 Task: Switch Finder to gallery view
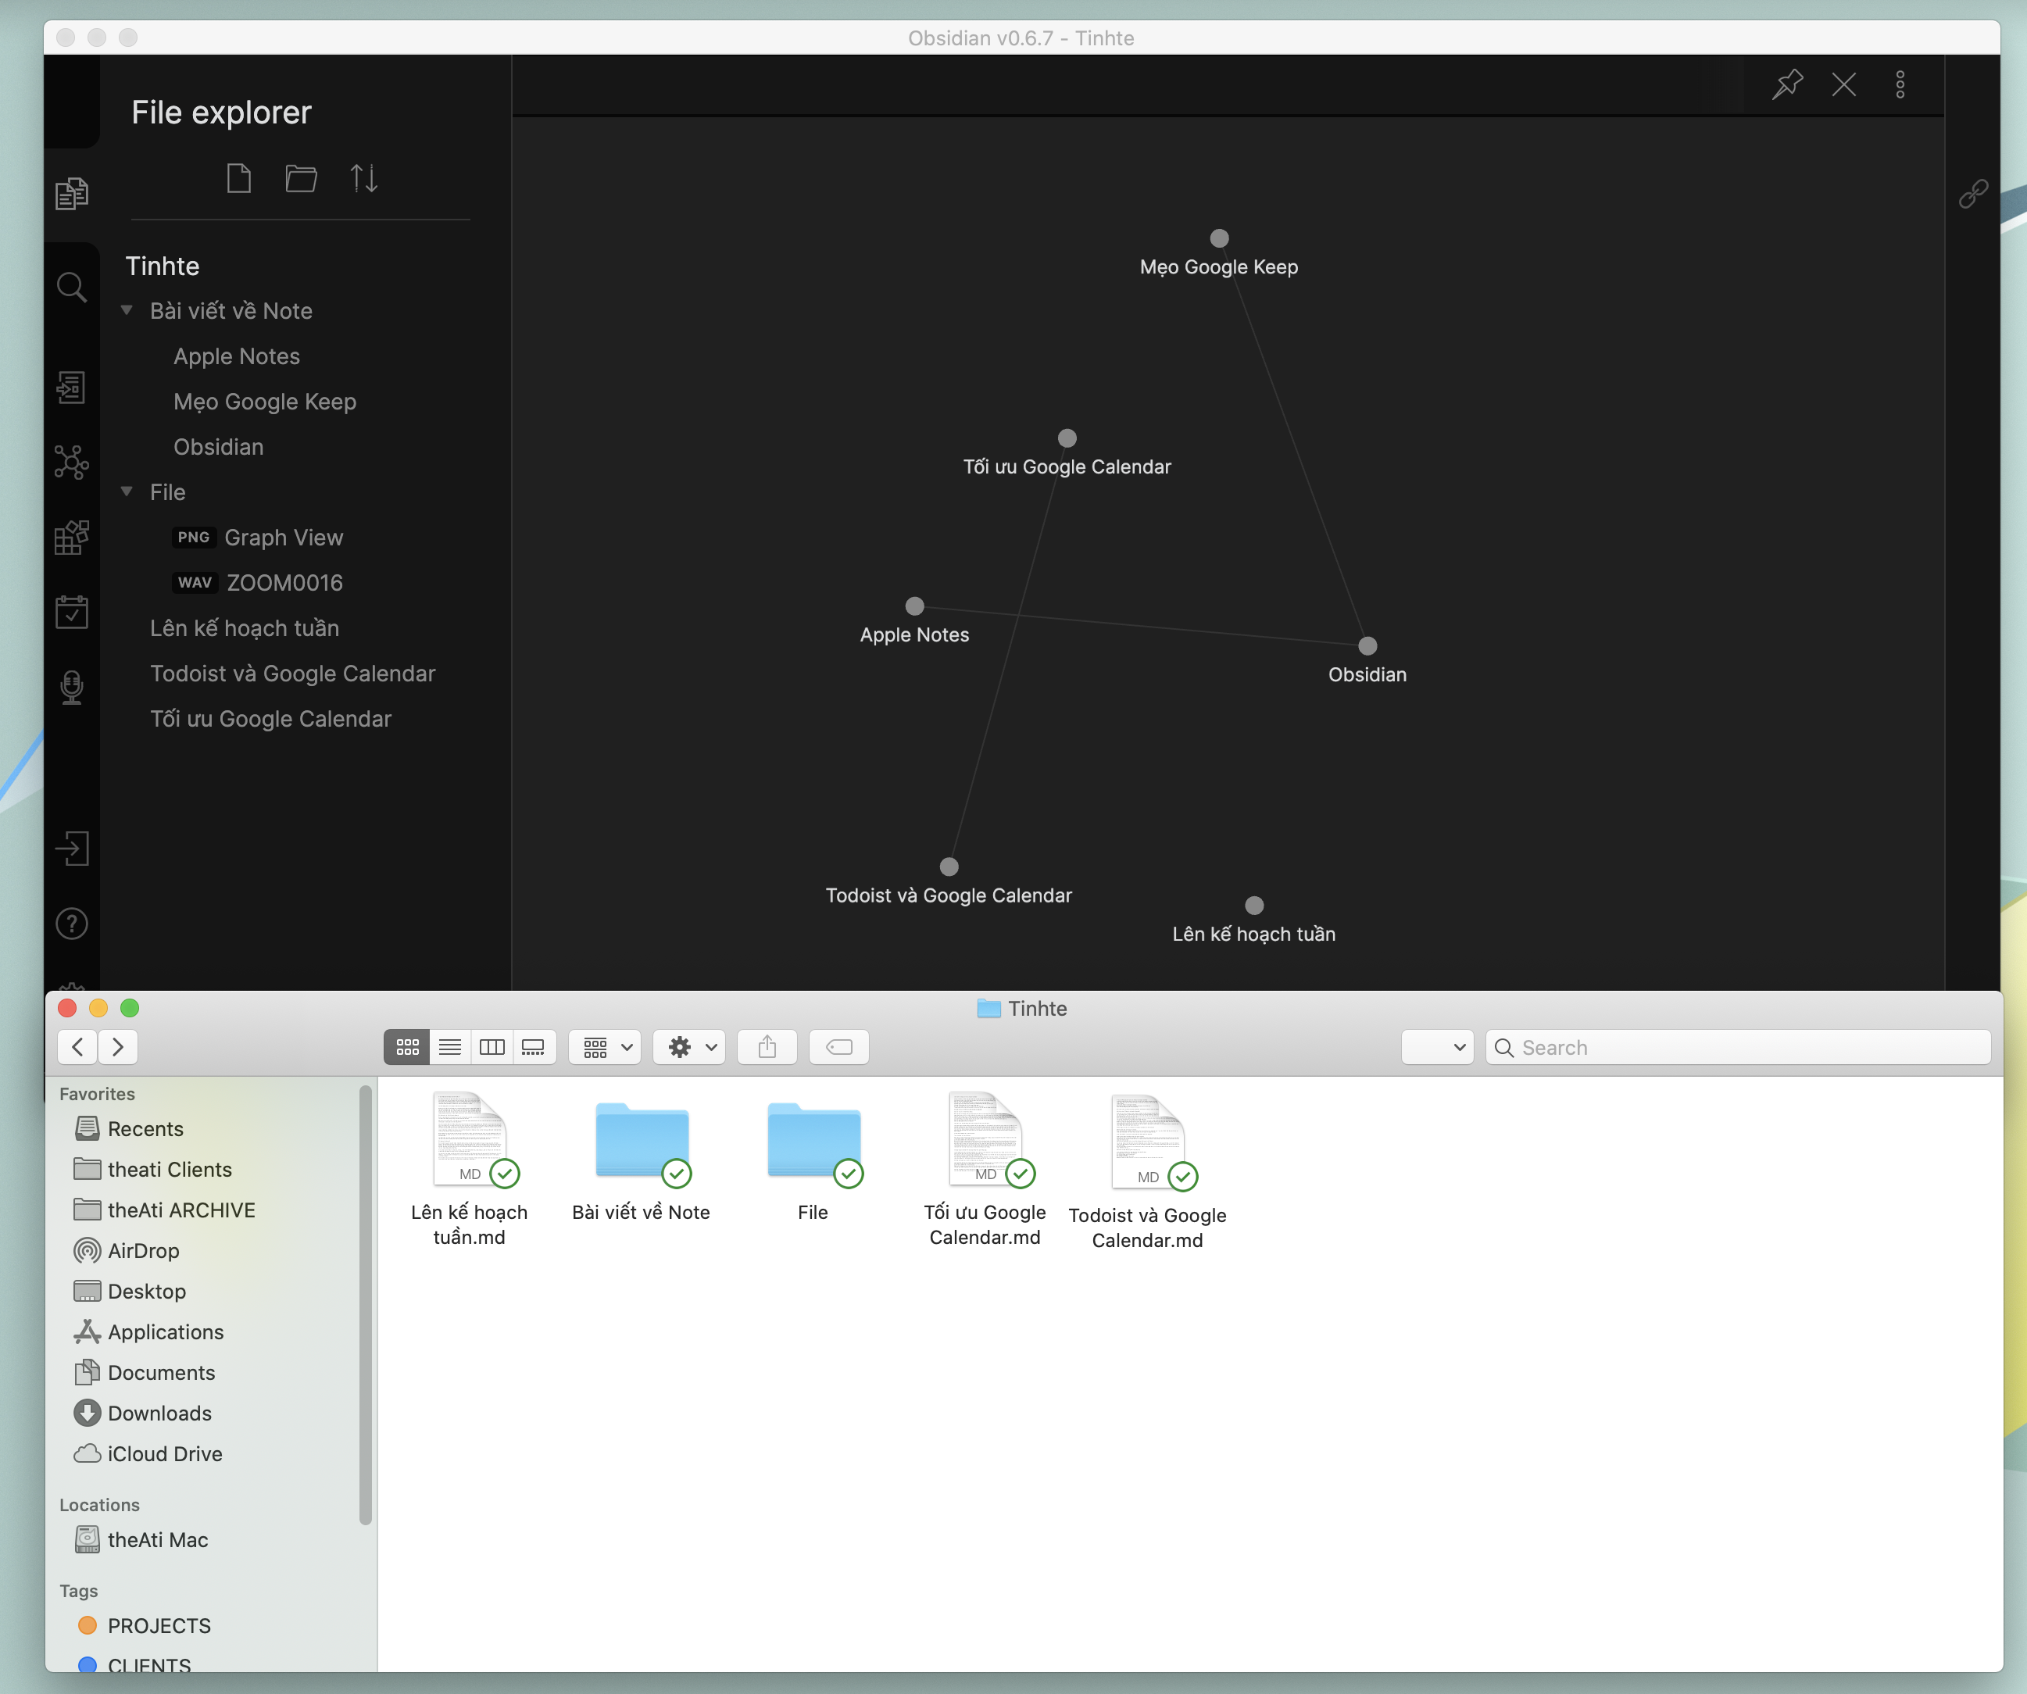[534, 1047]
